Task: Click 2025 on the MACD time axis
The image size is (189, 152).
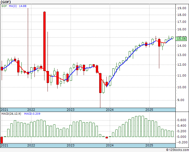Action: [149, 145]
